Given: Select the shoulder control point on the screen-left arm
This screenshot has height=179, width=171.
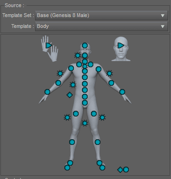Looking at the screenshot, I should pyautogui.click(x=71, y=68).
